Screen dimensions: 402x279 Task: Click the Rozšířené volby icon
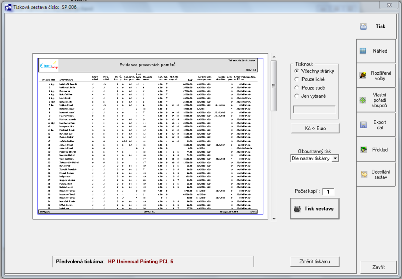[363, 75]
